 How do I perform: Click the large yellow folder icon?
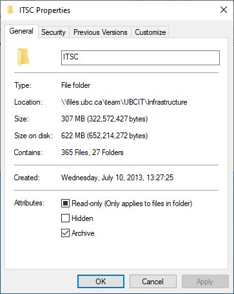click(x=23, y=58)
